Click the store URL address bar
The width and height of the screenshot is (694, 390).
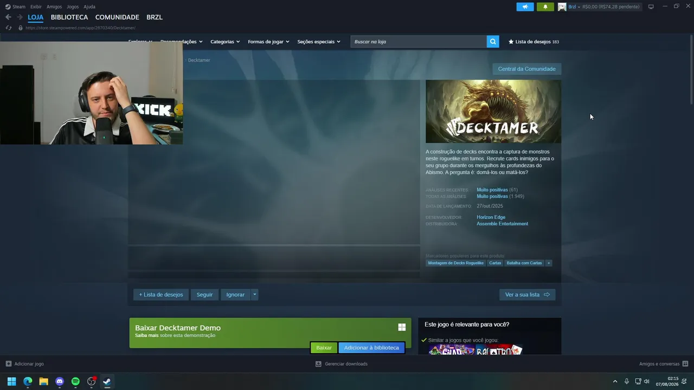pyautogui.click(x=80, y=28)
